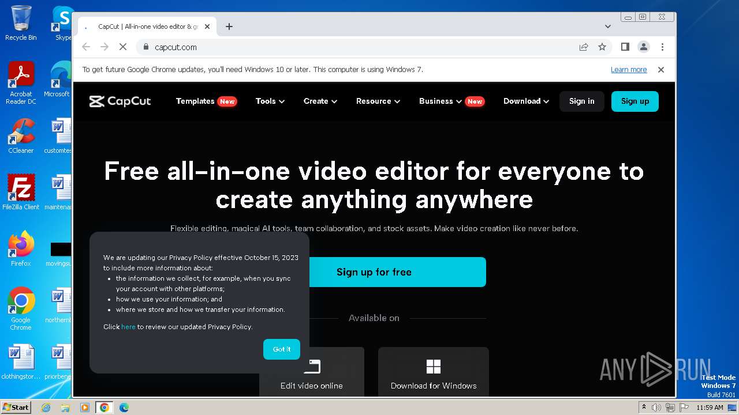
Task: Expand the Tools dropdown
Action: pyautogui.click(x=270, y=101)
